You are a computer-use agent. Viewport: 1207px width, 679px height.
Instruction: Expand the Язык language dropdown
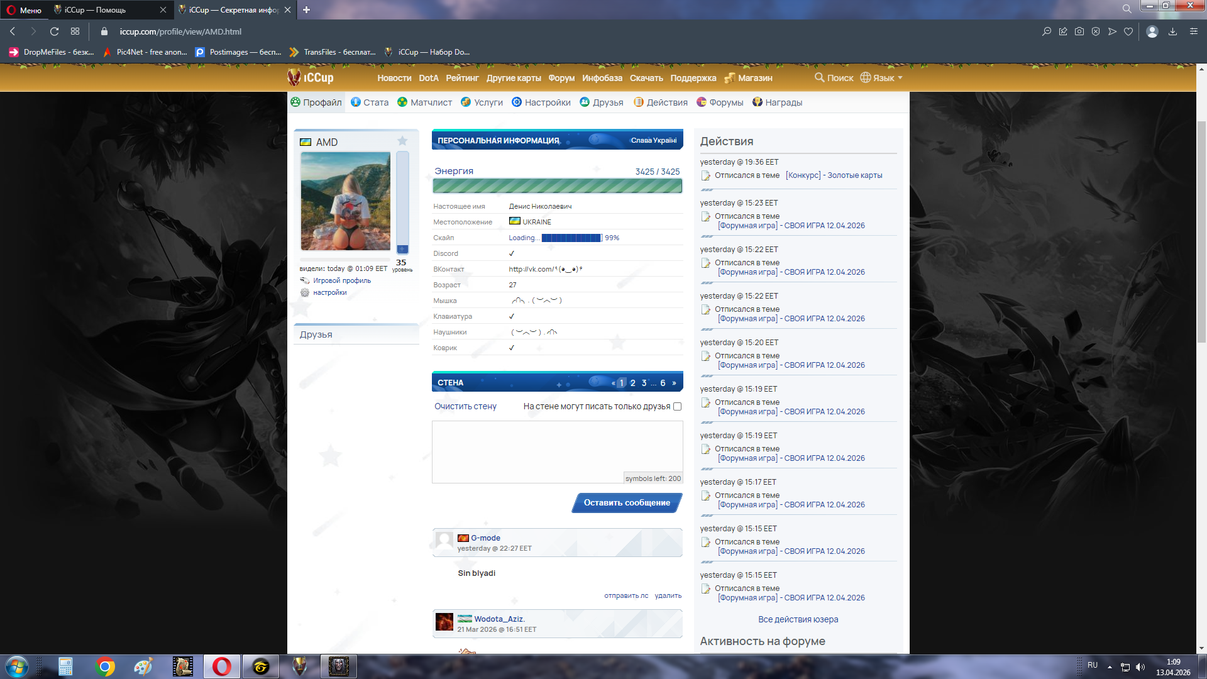point(881,78)
